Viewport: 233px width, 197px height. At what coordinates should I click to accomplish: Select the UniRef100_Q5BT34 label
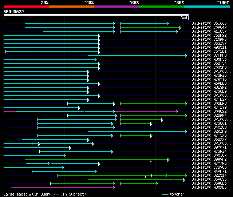coord(209,64)
